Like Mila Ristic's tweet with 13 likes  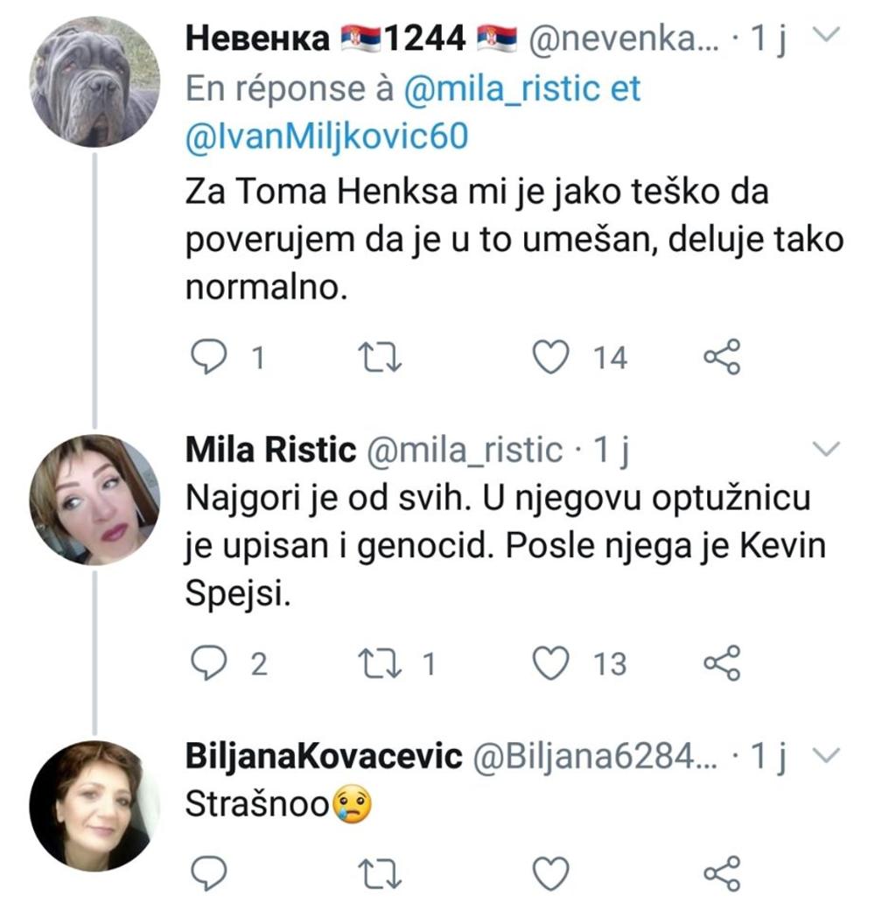551,664
